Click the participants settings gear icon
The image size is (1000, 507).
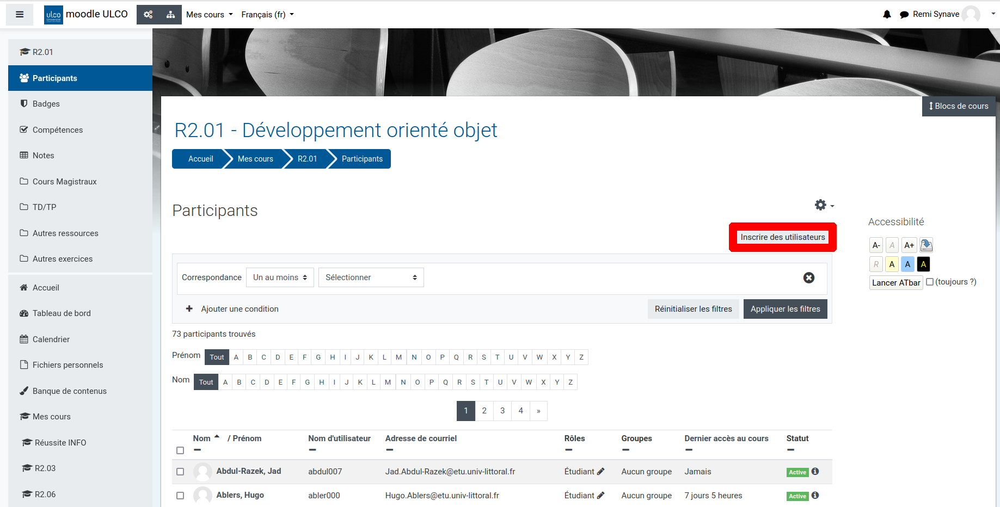click(x=821, y=205)
